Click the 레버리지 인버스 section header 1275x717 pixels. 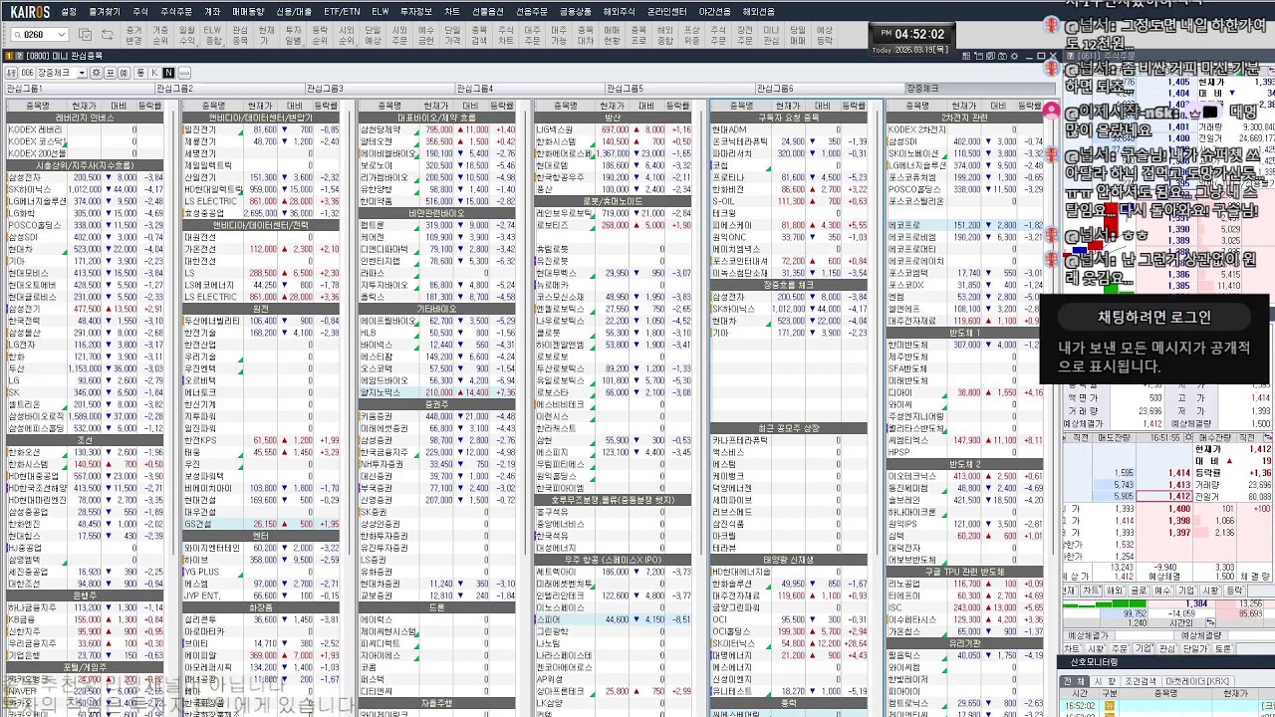coord(85,118)
